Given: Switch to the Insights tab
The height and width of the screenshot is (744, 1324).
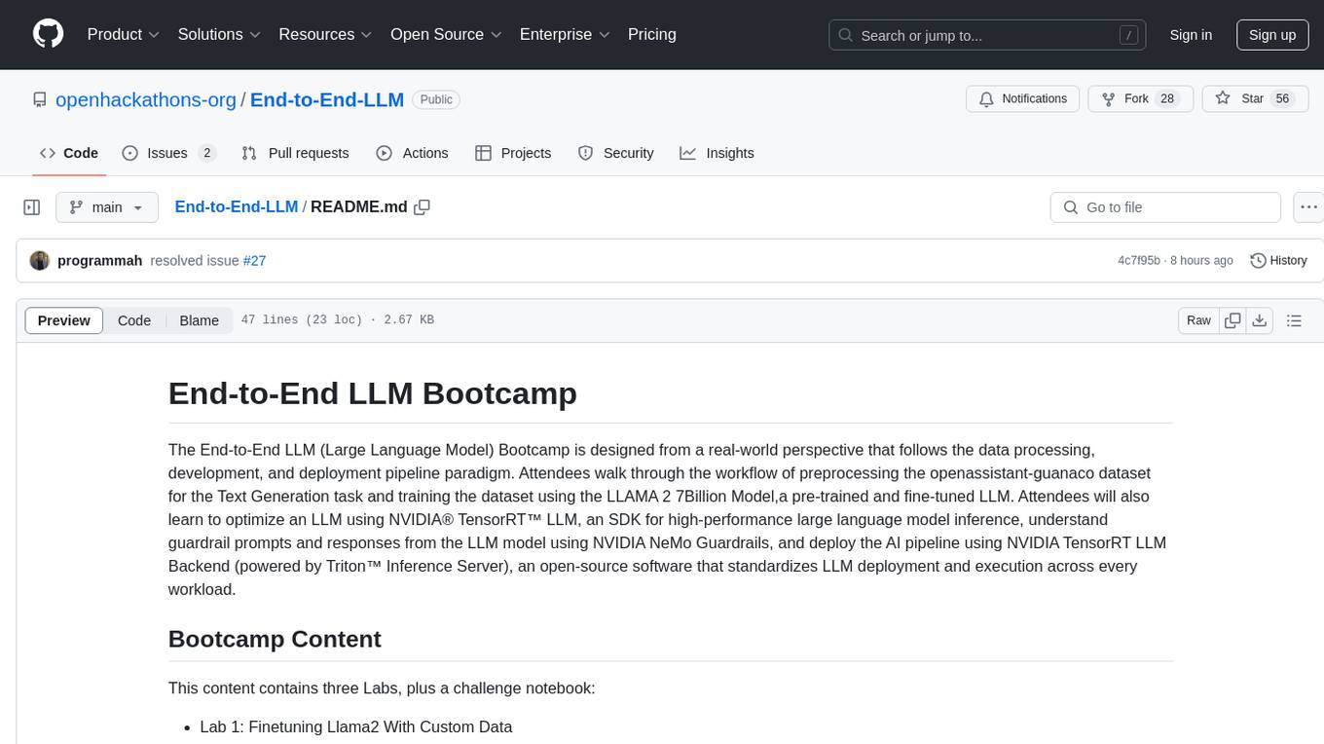Looking at the screenshot, I should (717, 153).
